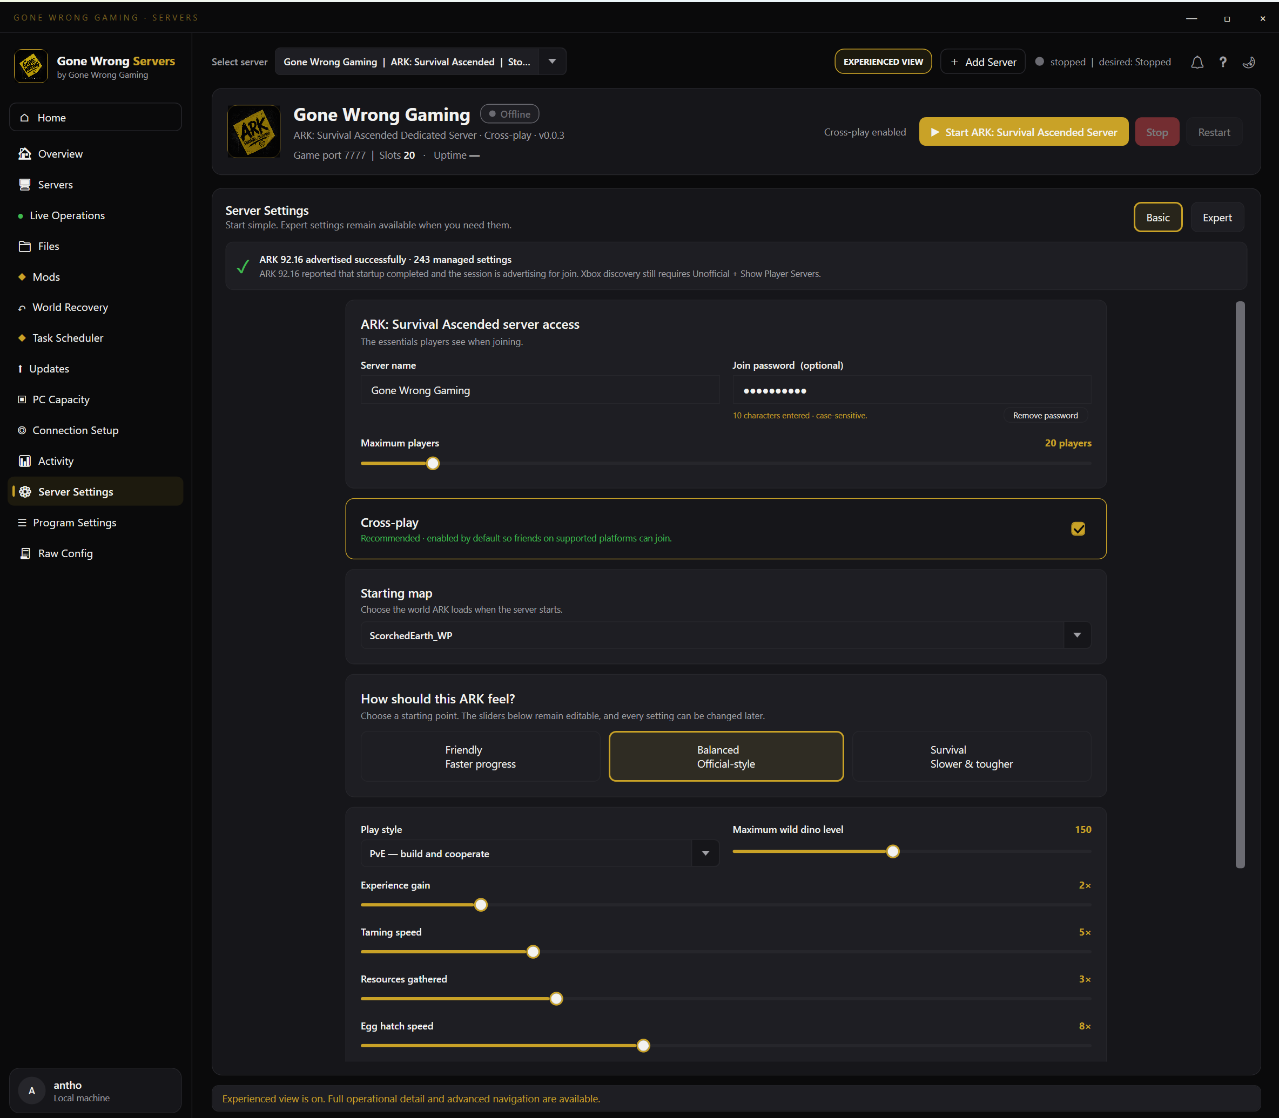The width and height of the screenshot is (1279, 1118).
Task: Click the Raw Config document icon
Action: (x=25, y=553)
